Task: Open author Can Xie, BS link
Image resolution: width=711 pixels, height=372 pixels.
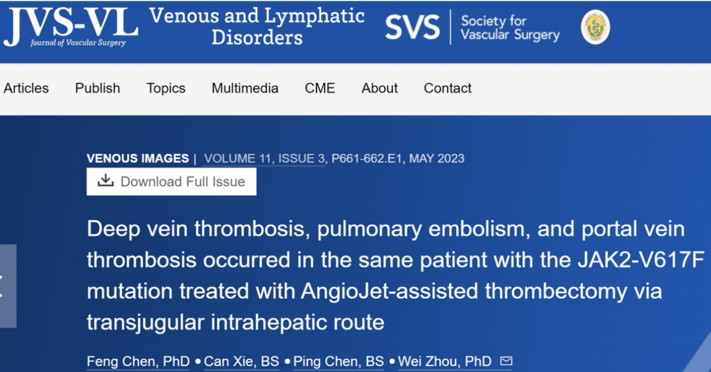Action: [241, 361]
